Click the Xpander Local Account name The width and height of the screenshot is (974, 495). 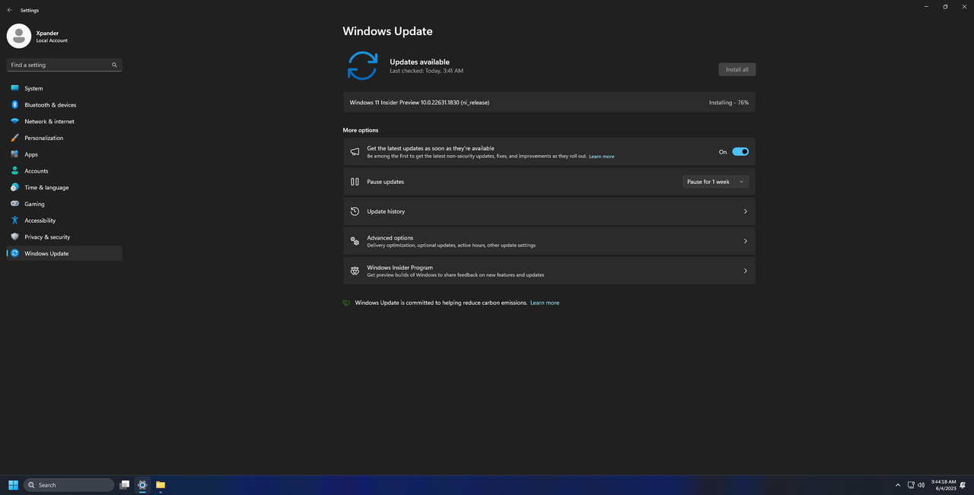click(x=52, y=36)
